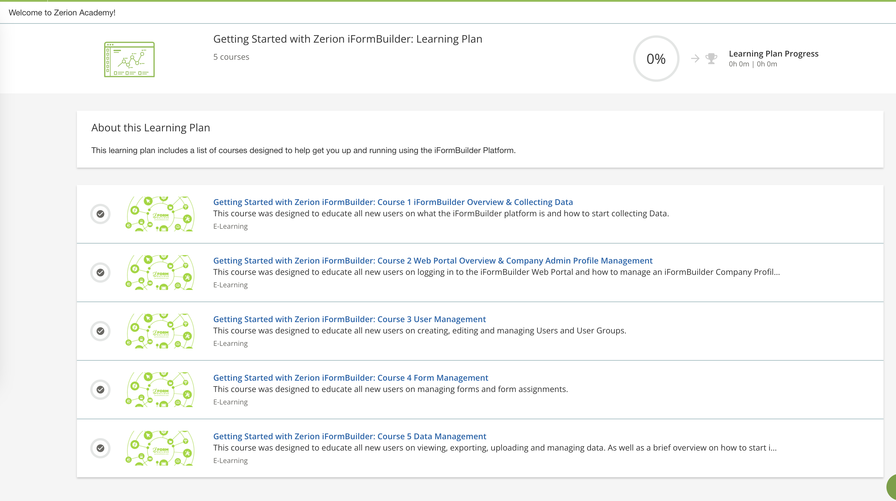Open Course 3 User Management link
Image resolution: width=896 pixels, height=501 pixels.
[x=350, y=319]
